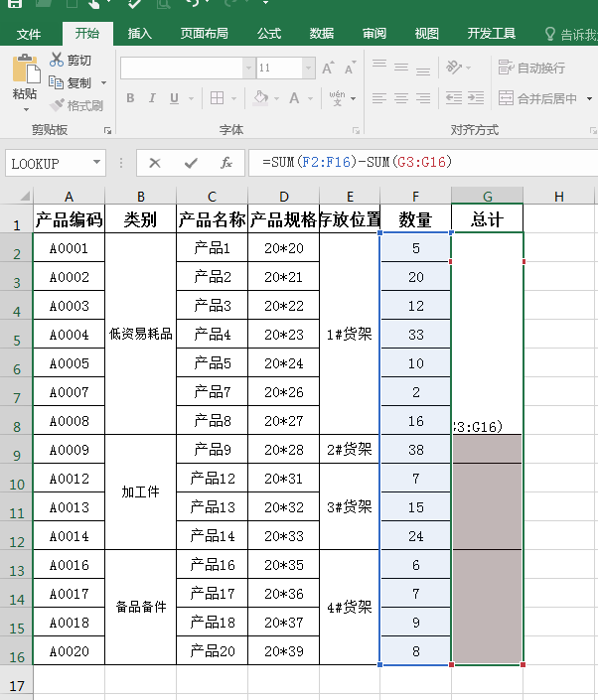598x700 pixels.
Task: Switch to the 公式 tab
Action: pyautogui.click(x=269, y=34)
